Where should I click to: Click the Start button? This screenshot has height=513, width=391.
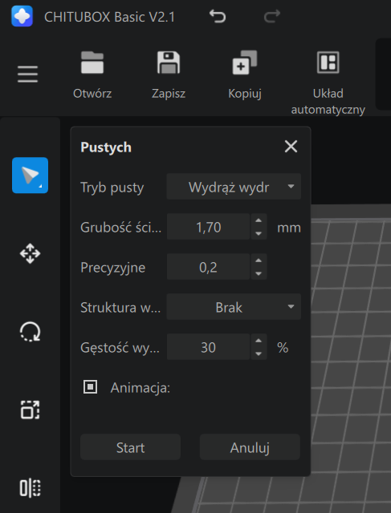(x=130, y=447)
